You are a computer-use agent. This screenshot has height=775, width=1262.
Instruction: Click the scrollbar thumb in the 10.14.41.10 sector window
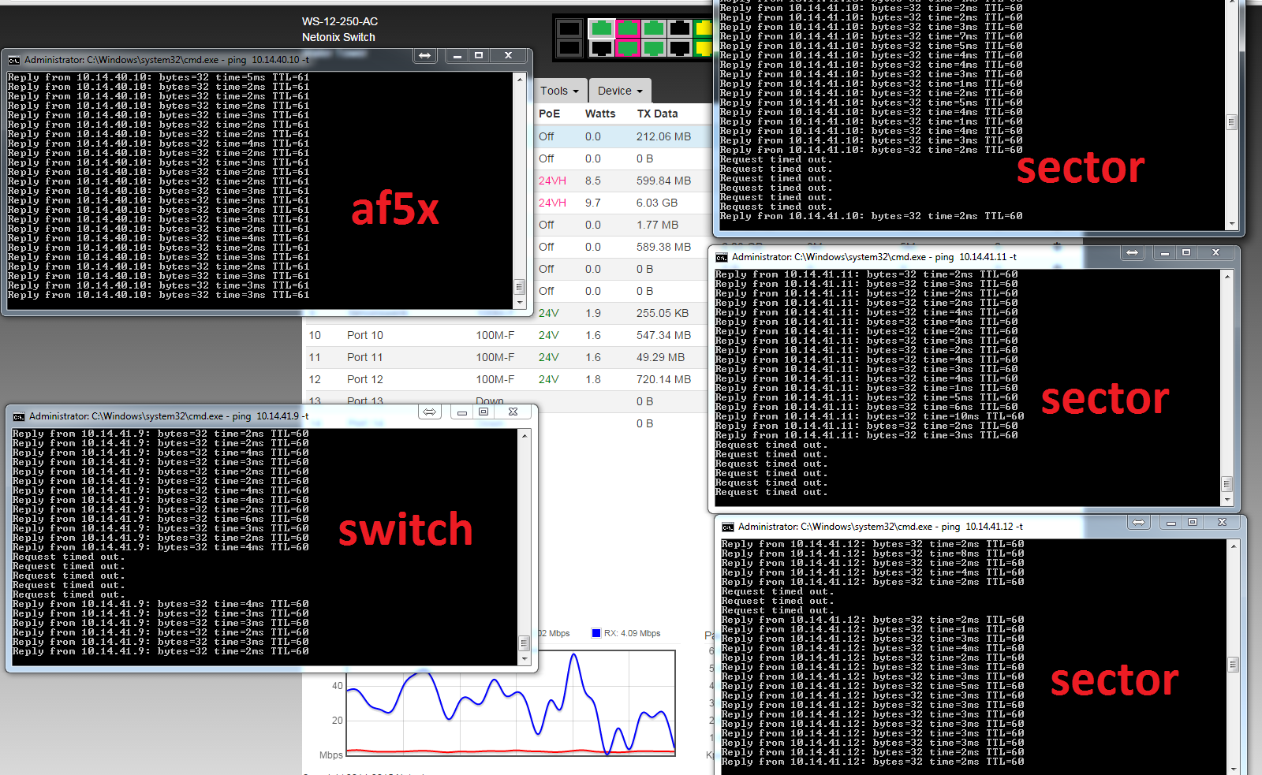[1231, 122]
